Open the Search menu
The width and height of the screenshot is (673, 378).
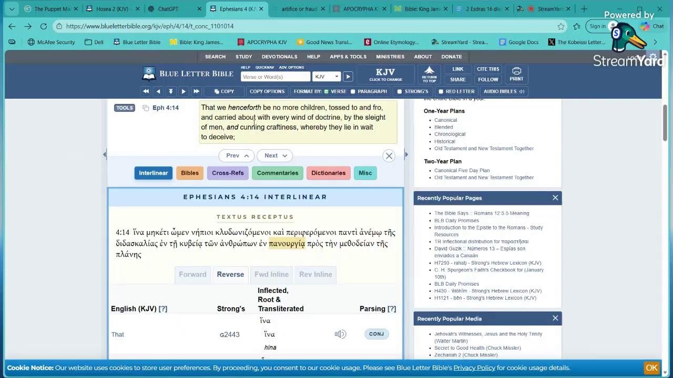click(x=215, y=57)
